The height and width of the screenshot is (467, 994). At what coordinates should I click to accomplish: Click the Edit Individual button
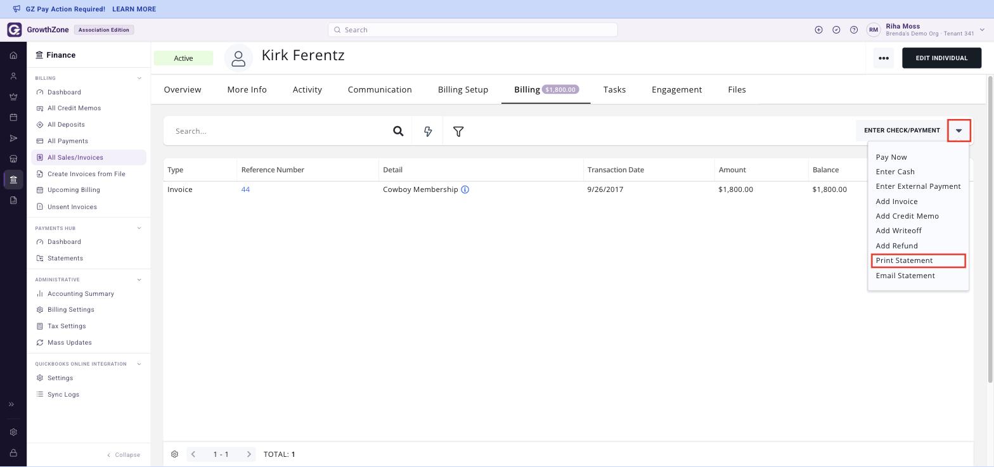[941, 58]
